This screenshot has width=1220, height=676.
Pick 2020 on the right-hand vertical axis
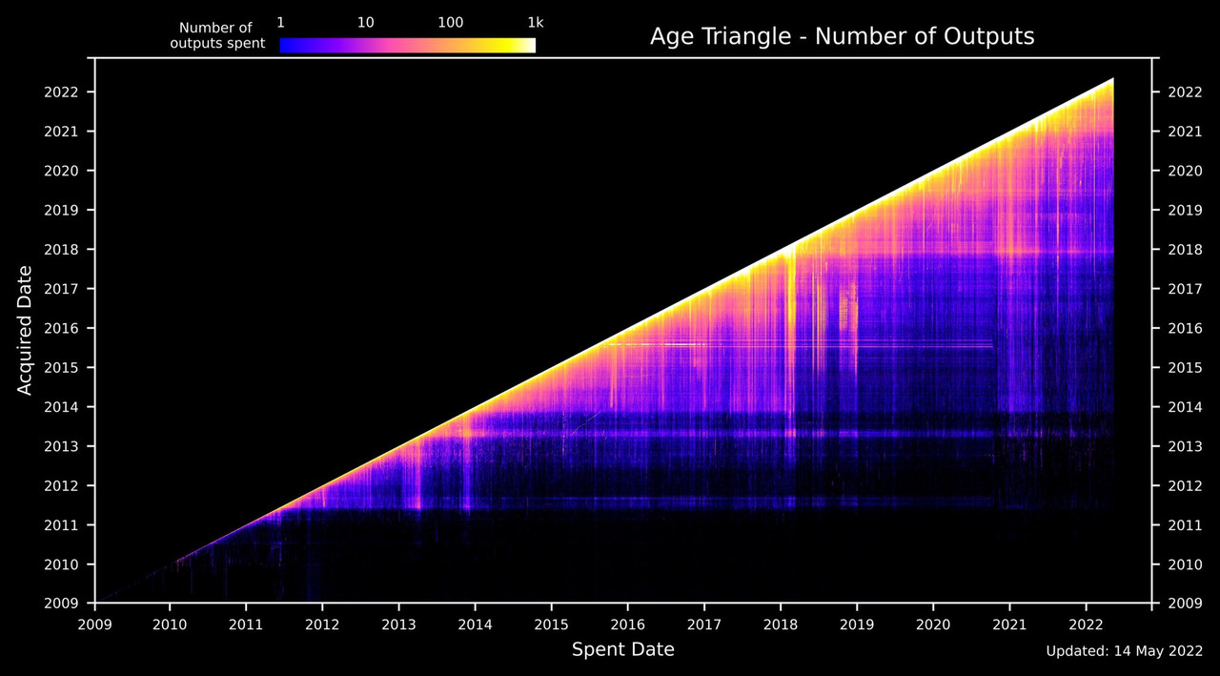[1186, 171]
